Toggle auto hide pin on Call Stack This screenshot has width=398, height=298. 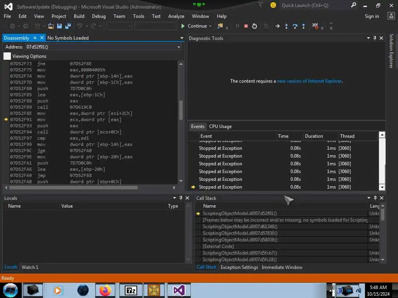[x=375, y=198]
